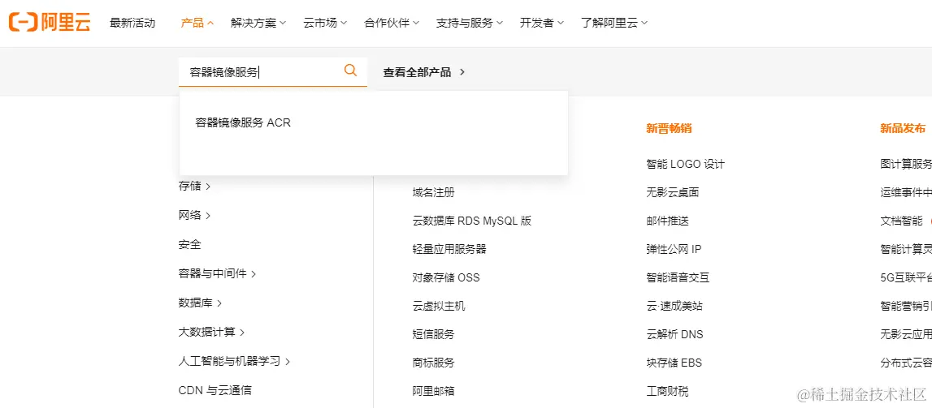Screen dimensions: 932x408
Task: Expand the 合作伙伴 menu
Action: click(x=392, y=24)
